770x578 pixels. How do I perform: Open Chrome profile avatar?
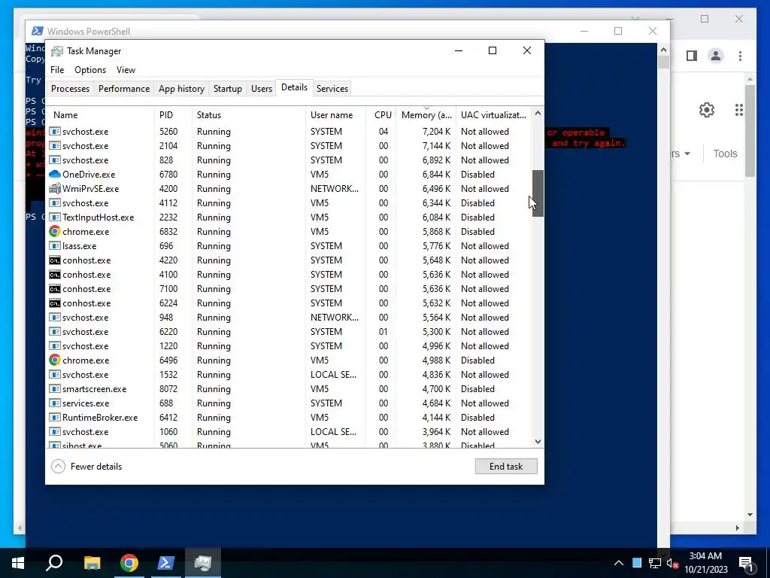tap(716, 56)
